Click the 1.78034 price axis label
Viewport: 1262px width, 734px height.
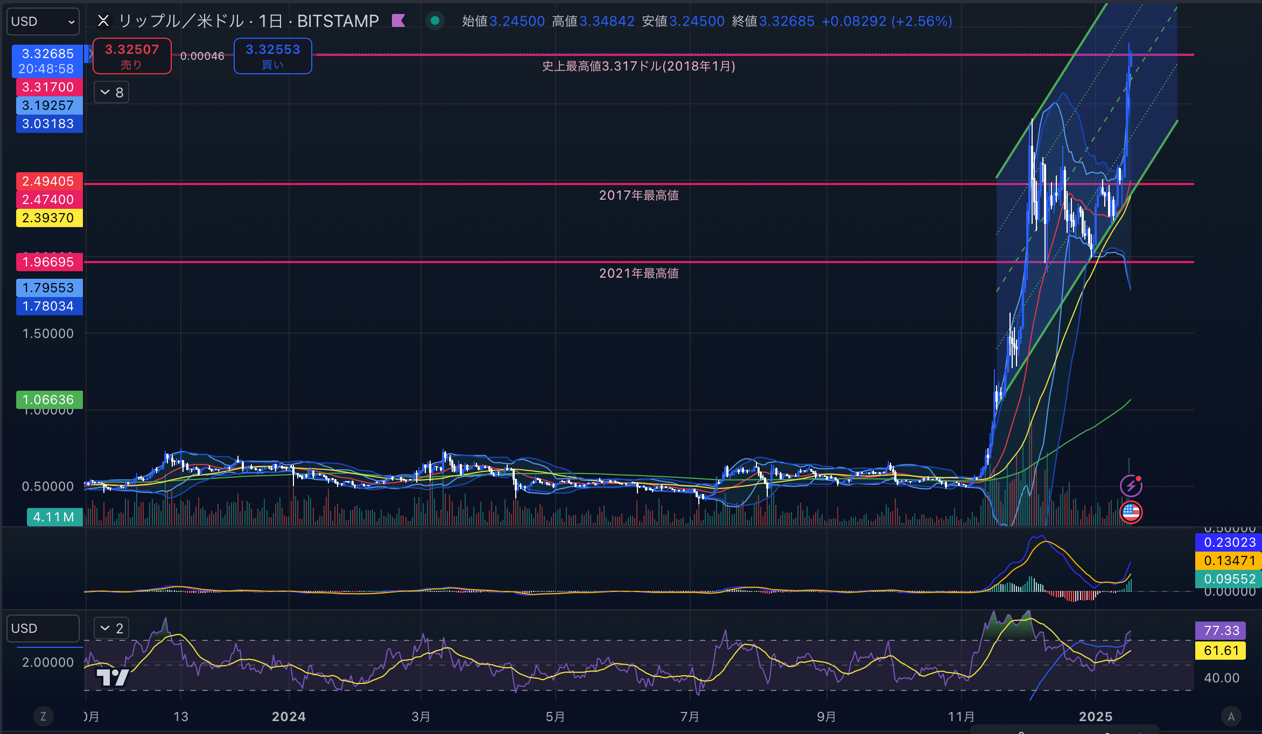(x=50, y=306)
